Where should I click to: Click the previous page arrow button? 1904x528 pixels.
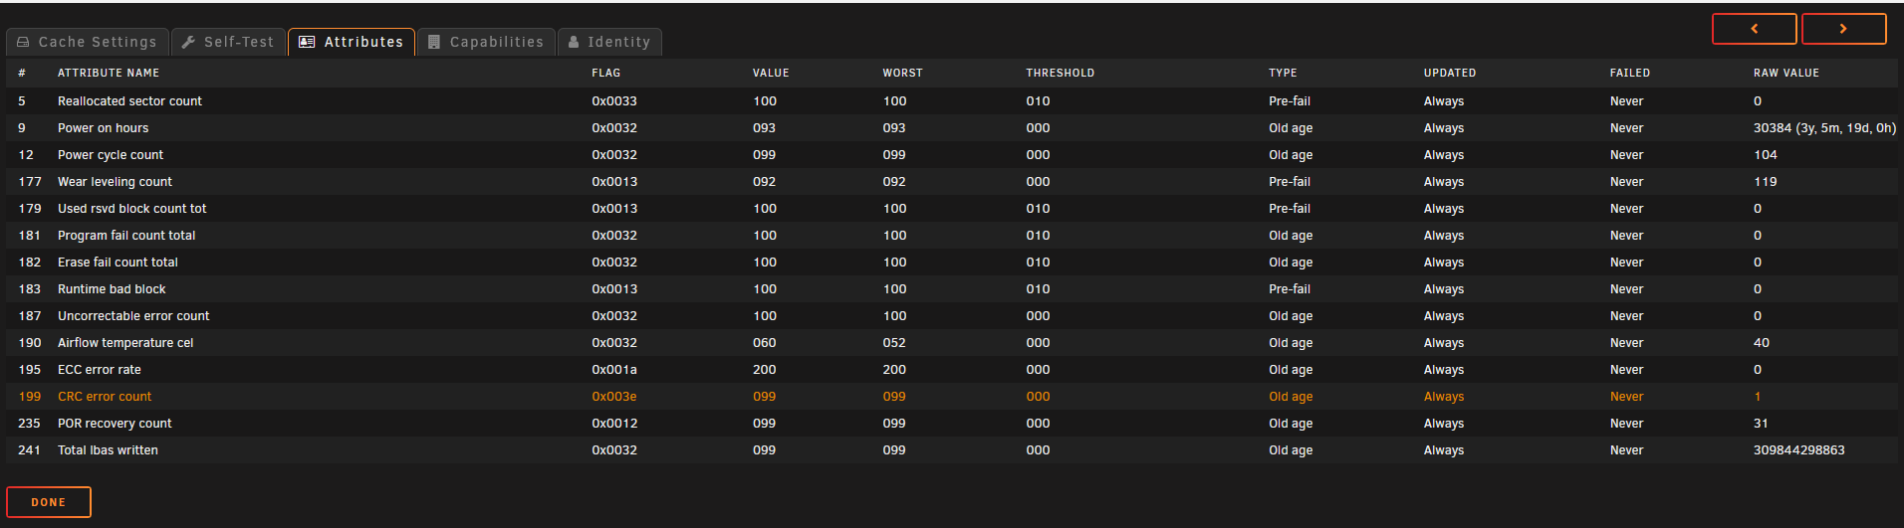click(x=1754, y=29)
